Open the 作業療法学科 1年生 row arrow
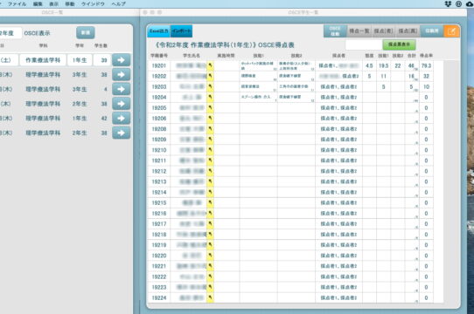Viewport: 474px width, 314px height. tap(122, 60)
